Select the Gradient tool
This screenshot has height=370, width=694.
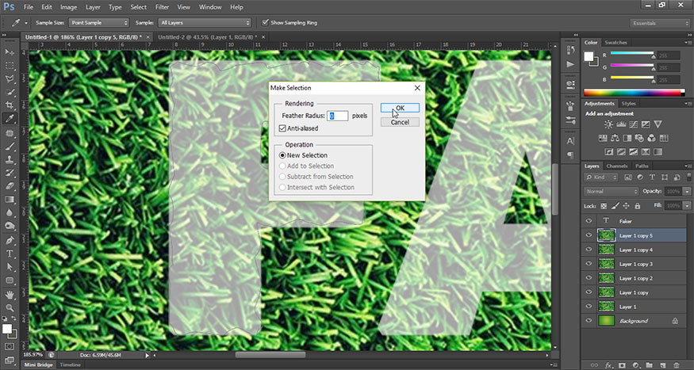point(10,200)
